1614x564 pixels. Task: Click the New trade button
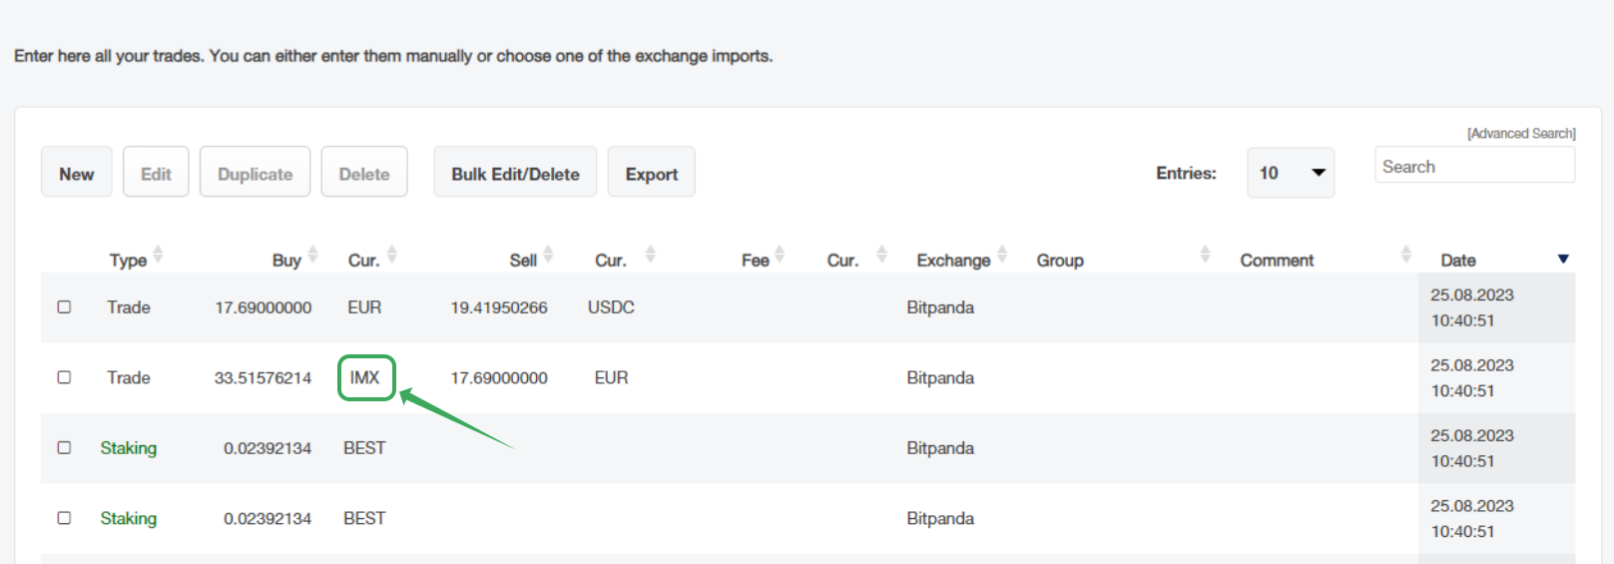(x=76, y=173)
